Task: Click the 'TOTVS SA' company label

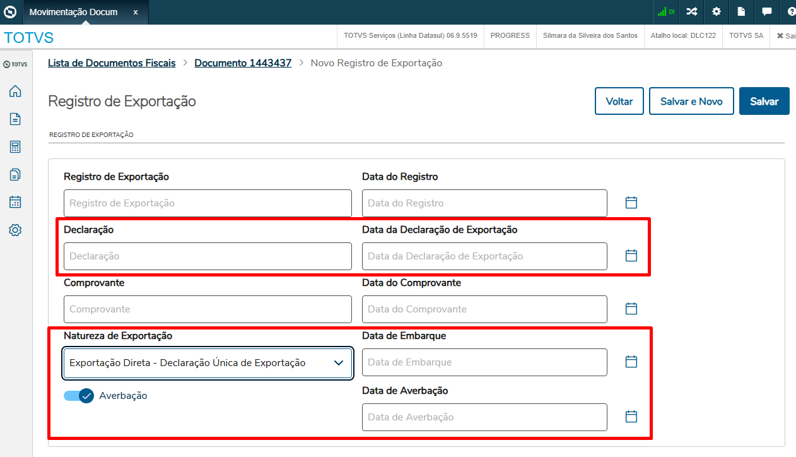Action: click(x=746, y=35)
